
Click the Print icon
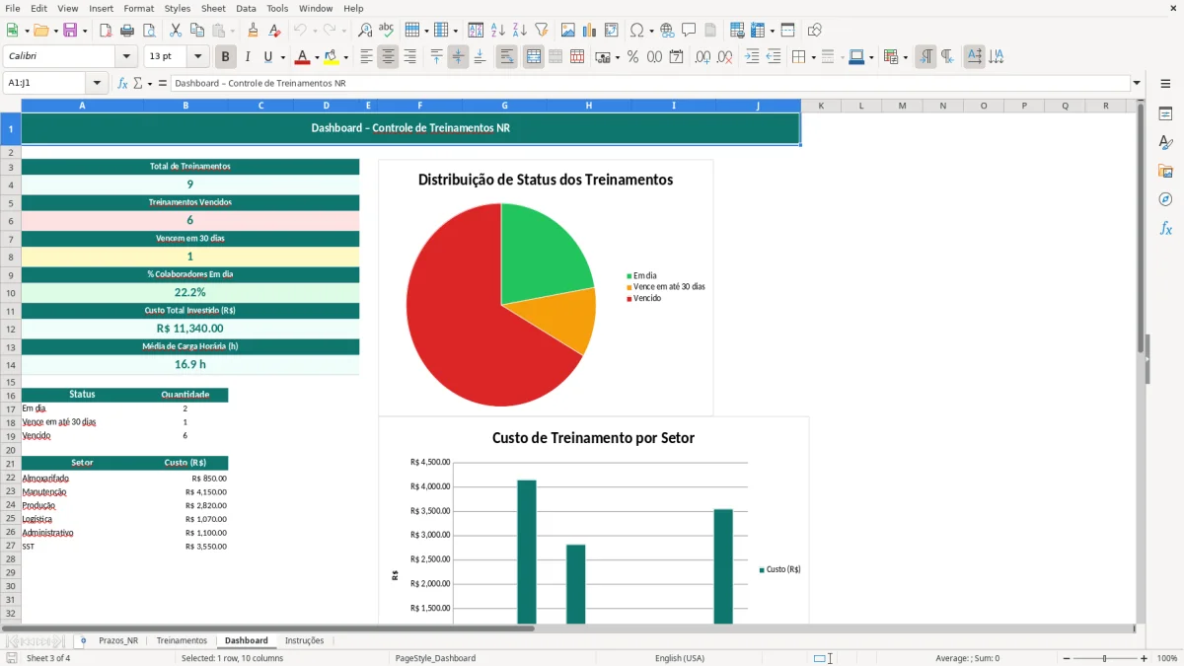(x=127, y=31)
